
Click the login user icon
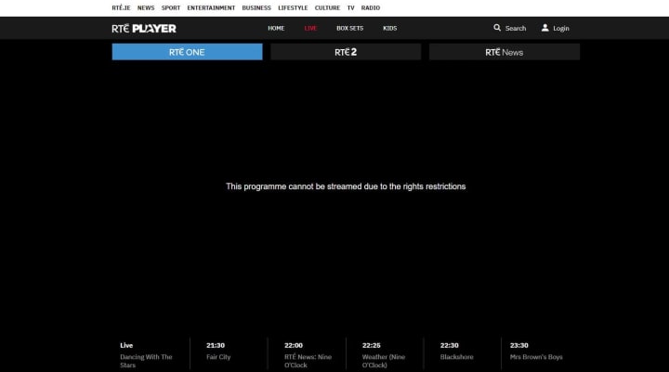[x=544, y=28]
